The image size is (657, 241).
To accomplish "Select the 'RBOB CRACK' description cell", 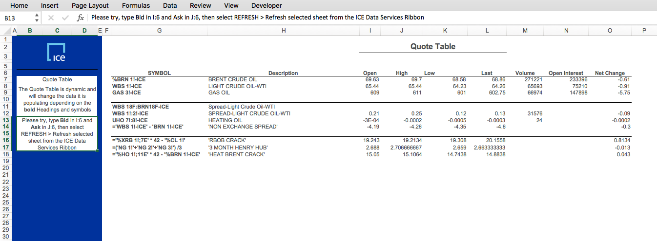I will tap(227, 140).
